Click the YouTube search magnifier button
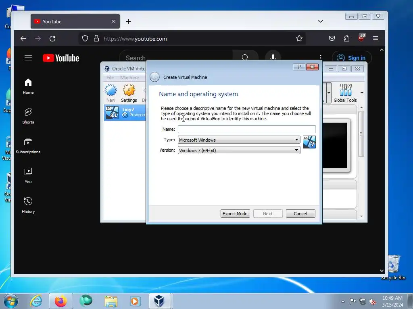 pyautogui.click(x=245, y=57)
